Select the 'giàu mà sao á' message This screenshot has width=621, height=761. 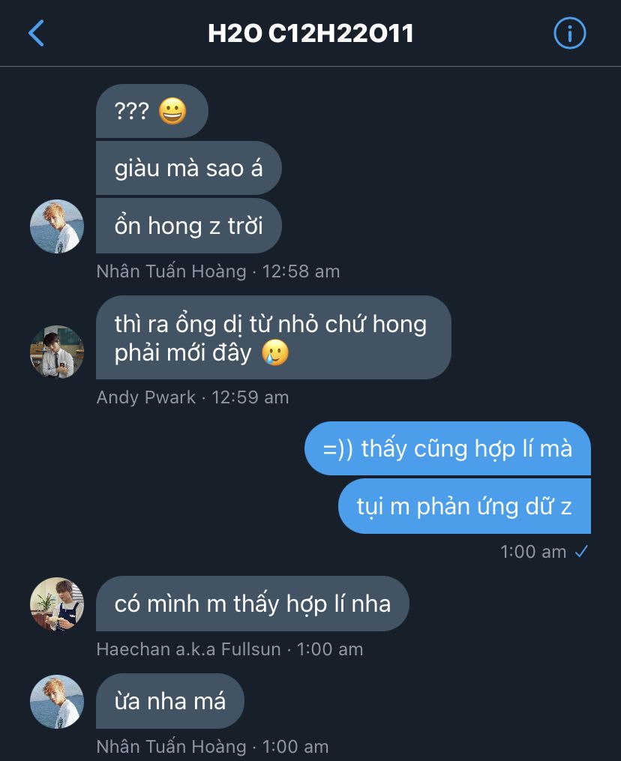[189, 169]
